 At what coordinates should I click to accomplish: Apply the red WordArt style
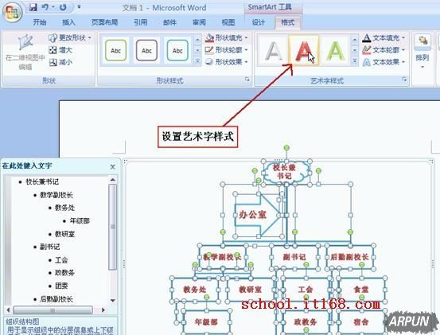304,51
